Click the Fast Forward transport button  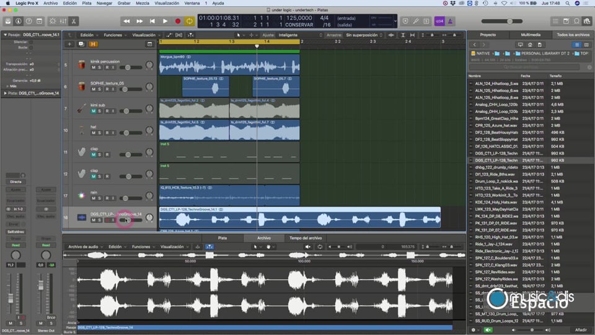pos(139,21)
